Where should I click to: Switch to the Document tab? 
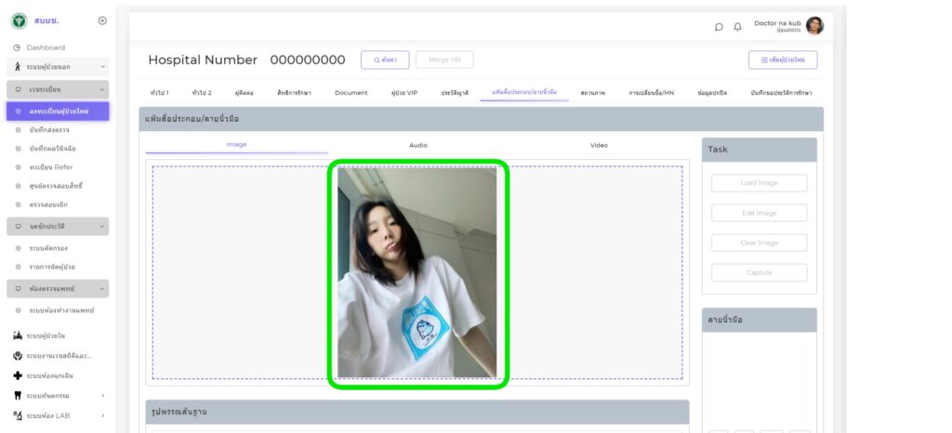pyautogui.click(x=350, y=93)
